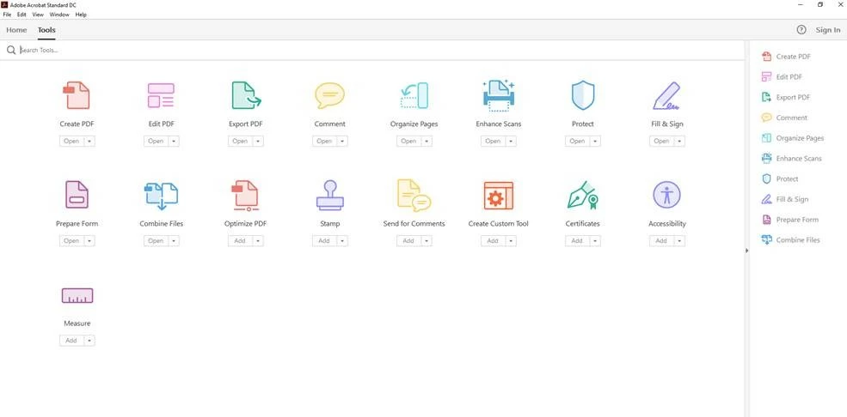This screenshot has height=417, width=847.
Task: Click Add button under Optimize PDF
Action: point(240,241)
